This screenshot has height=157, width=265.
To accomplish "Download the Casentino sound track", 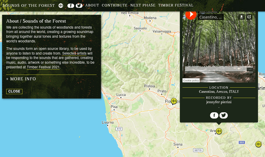I will (x=242, y=17).
